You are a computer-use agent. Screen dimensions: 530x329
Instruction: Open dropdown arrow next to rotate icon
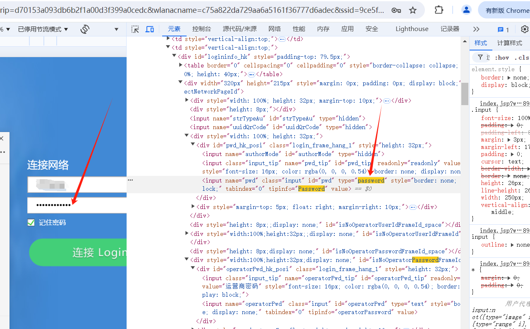[116, 29]
